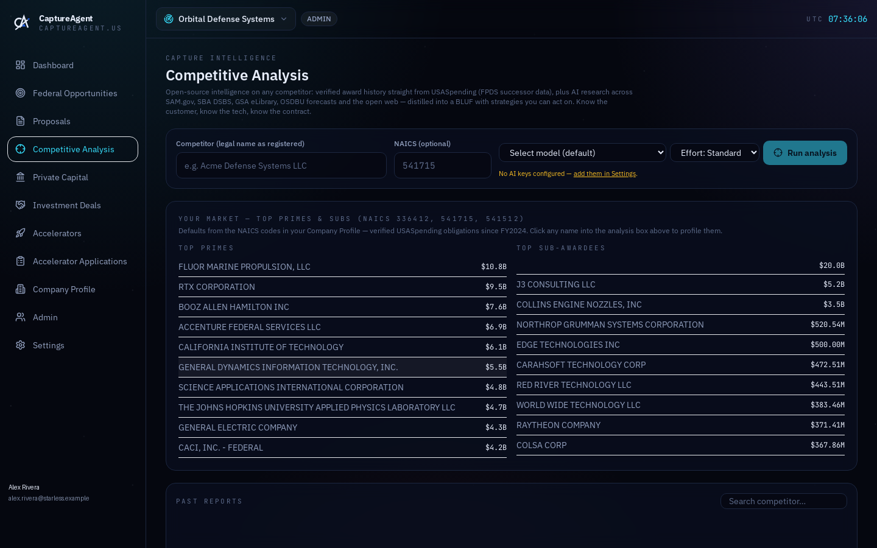
Task: Click the Settings gear icon
Action: click(21, 345)
